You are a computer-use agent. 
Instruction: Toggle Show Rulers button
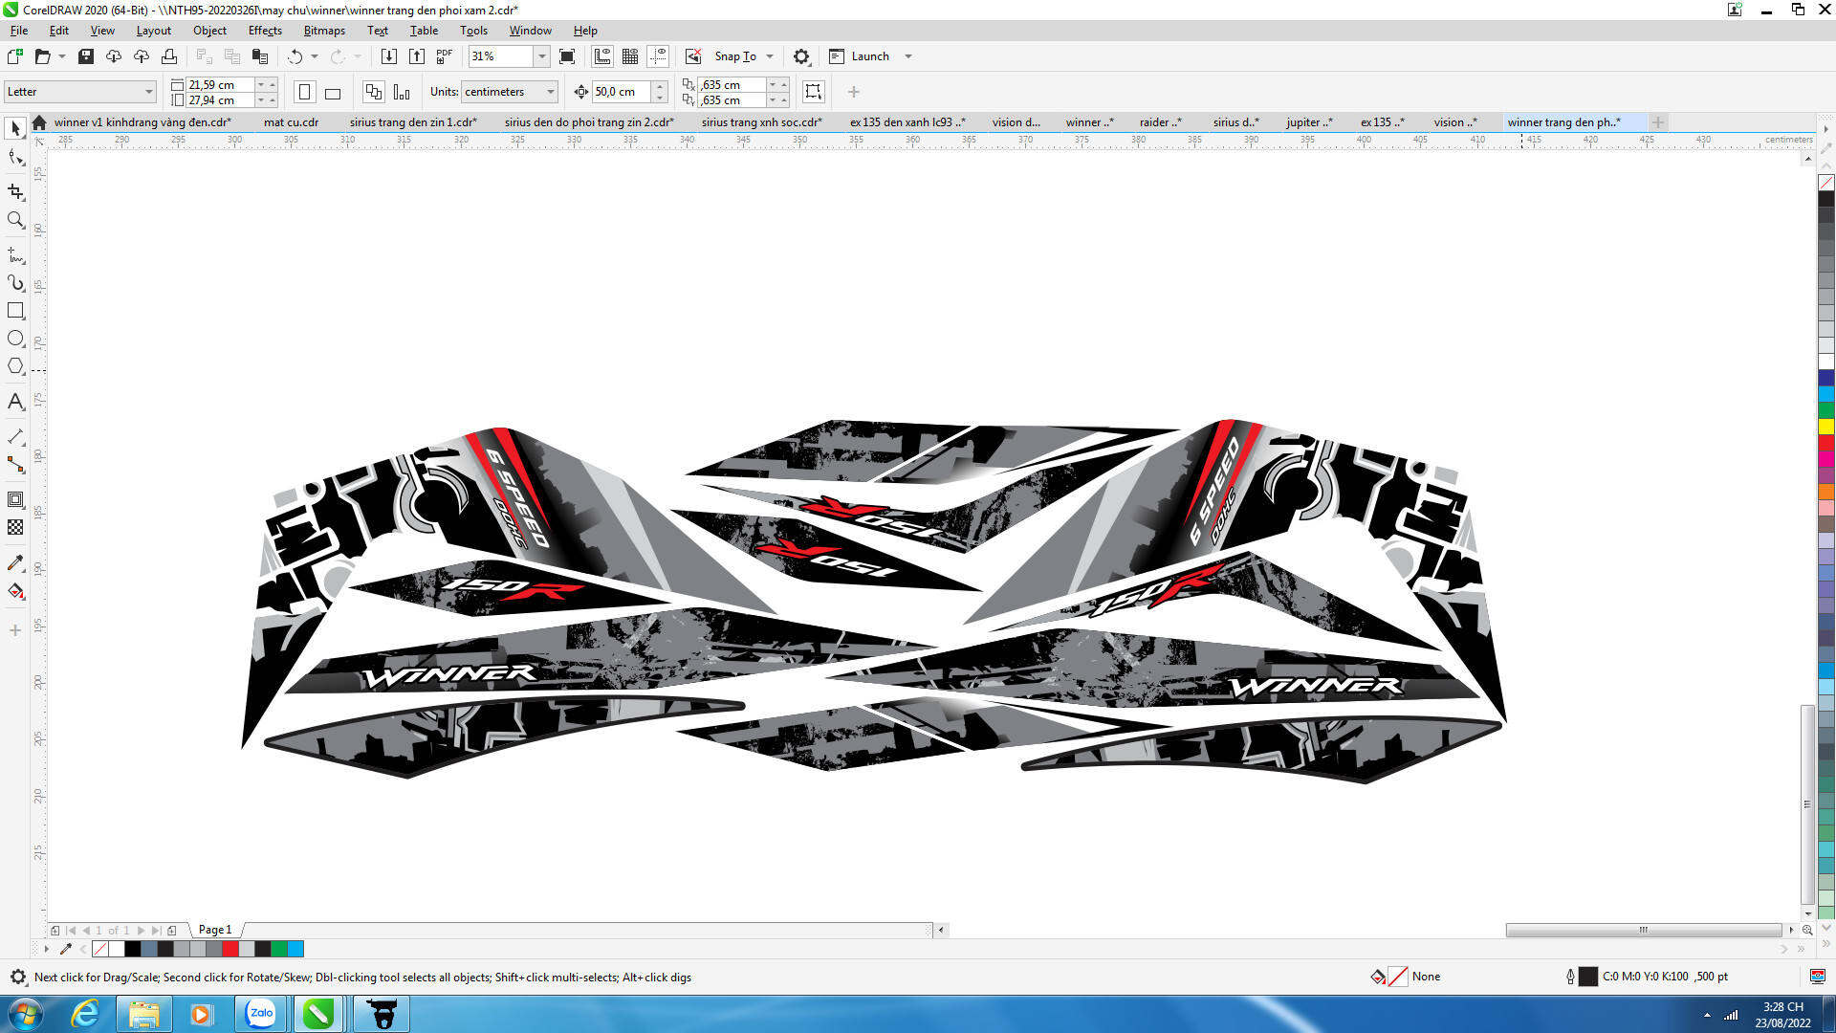click(602, 56)
